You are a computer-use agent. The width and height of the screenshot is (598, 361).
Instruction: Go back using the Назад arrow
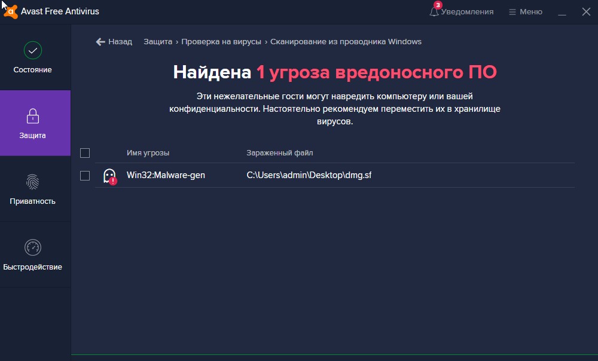114,42
